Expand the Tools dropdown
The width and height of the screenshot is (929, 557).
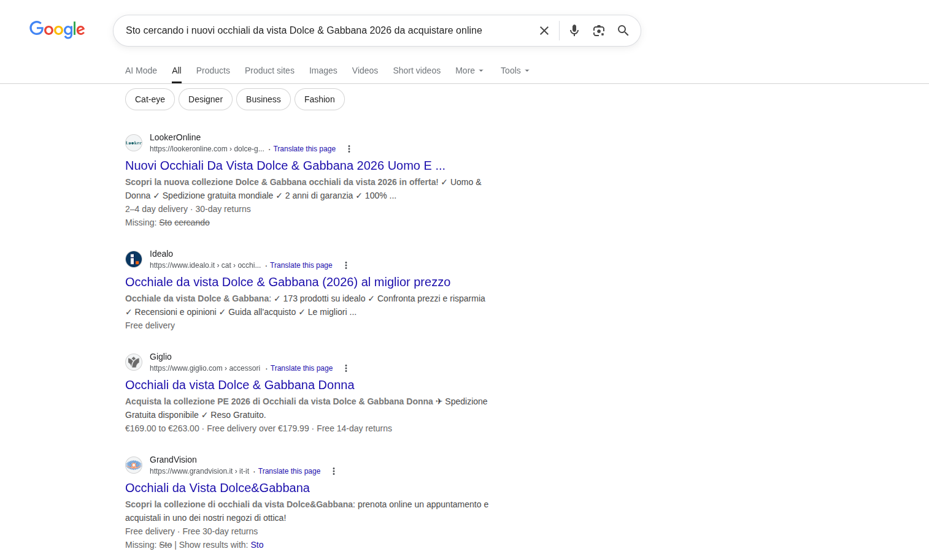point(515,70)
